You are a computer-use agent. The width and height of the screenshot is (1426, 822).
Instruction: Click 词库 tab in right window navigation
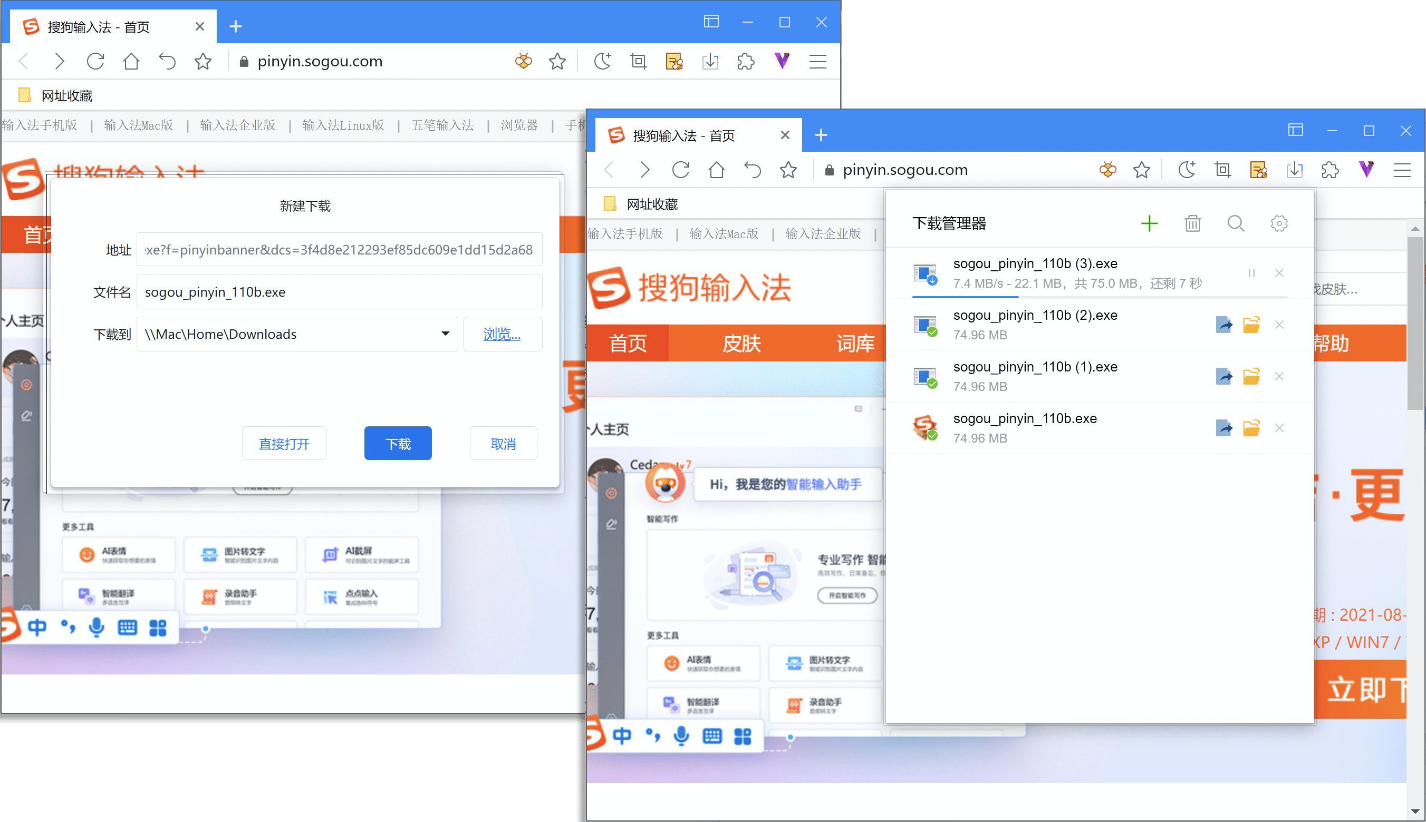tap(855, 343)
